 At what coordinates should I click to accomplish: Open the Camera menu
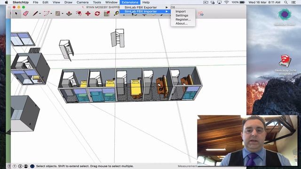point(83,2)
